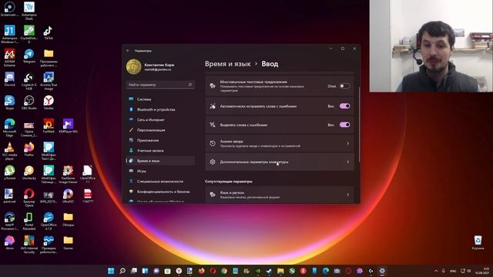This screenshot has height=277, width=493.
Task: Open uTorrent desktop shortcut
Action: (x=9, y=172)
